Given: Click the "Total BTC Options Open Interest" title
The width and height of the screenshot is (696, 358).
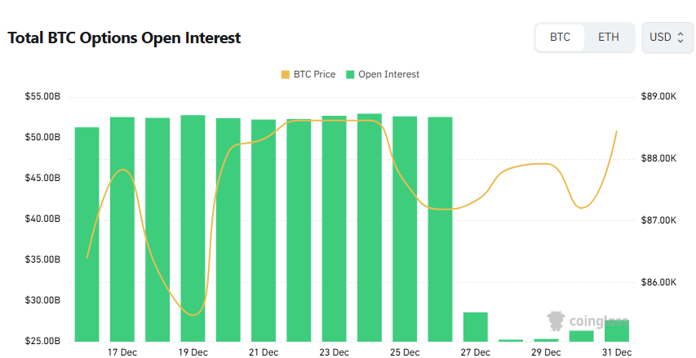Looking at the screenshot, I should (x=124, y=38).
